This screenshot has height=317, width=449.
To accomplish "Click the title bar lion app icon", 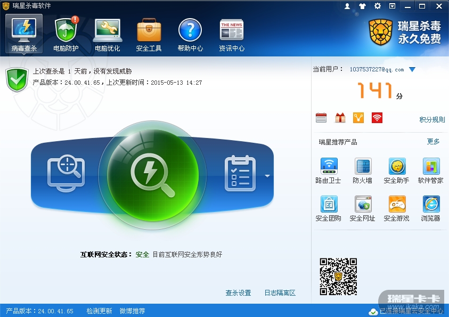I will (6, 6).
